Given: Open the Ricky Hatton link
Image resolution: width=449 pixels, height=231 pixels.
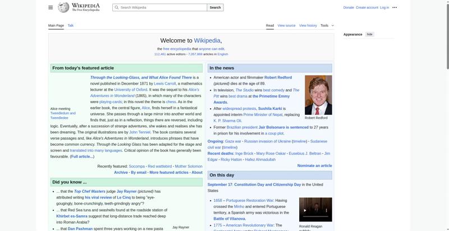Looking at the screenshot, I should point(231,160).
